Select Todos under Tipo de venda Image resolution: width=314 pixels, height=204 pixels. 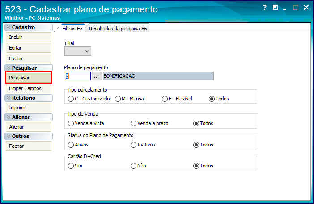(203, 124)
